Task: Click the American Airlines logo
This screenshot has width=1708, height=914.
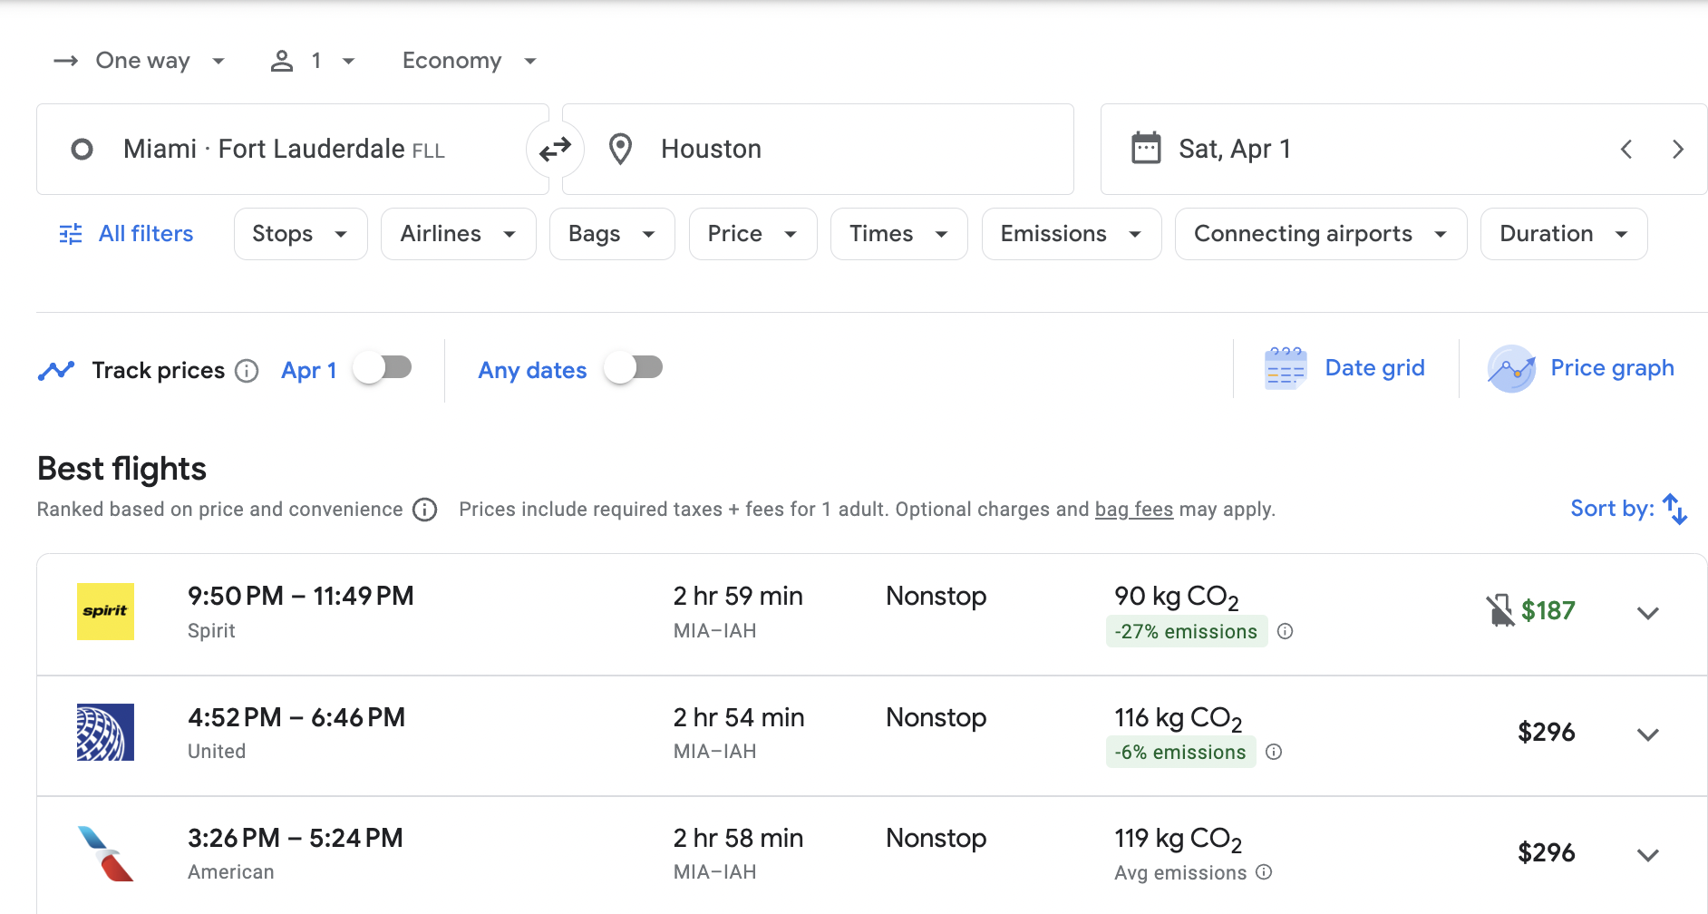Action: point(105,853)
